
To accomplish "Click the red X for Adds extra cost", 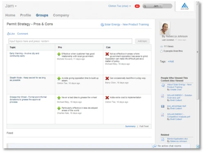I will click(107, 98).
